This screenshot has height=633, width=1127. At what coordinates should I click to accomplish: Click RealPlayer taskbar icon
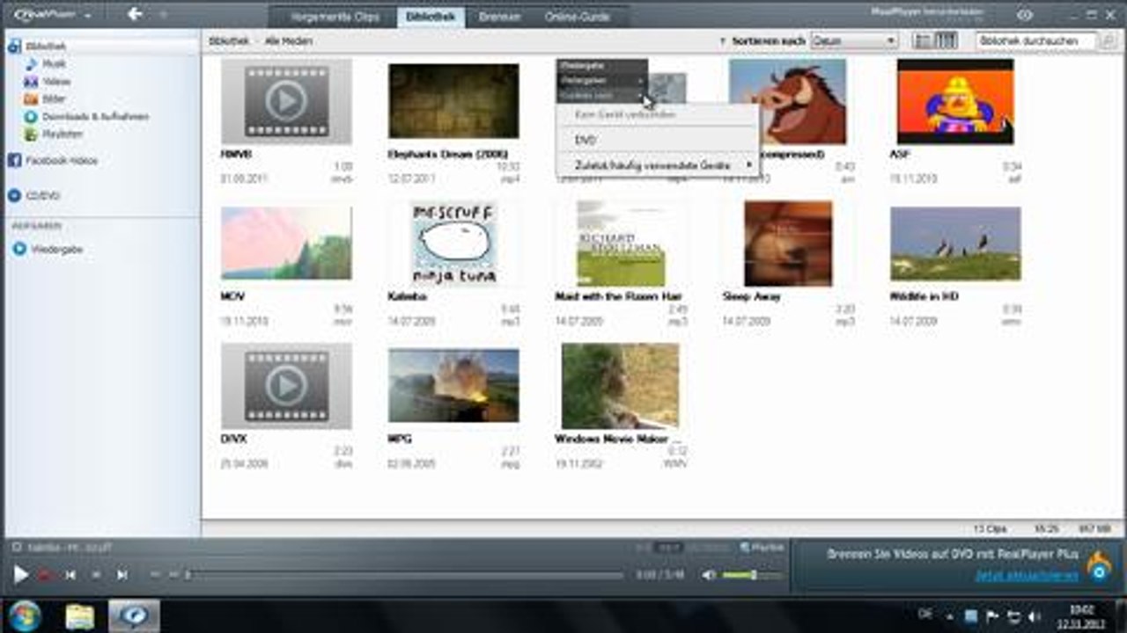(134, 616)
